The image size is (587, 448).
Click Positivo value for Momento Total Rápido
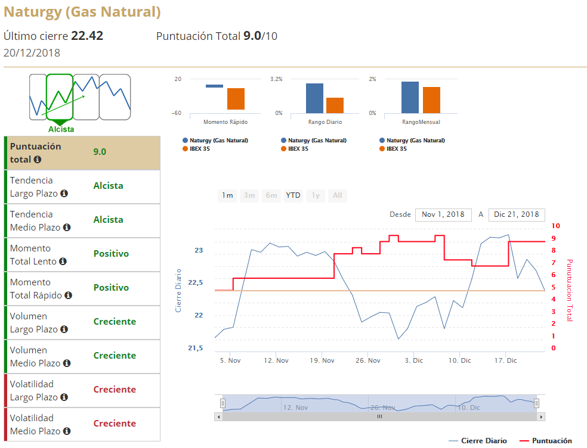click(x=111, y=288)
